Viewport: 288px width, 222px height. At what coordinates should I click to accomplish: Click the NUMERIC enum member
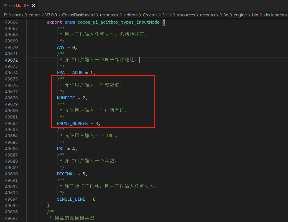point(66,98)
